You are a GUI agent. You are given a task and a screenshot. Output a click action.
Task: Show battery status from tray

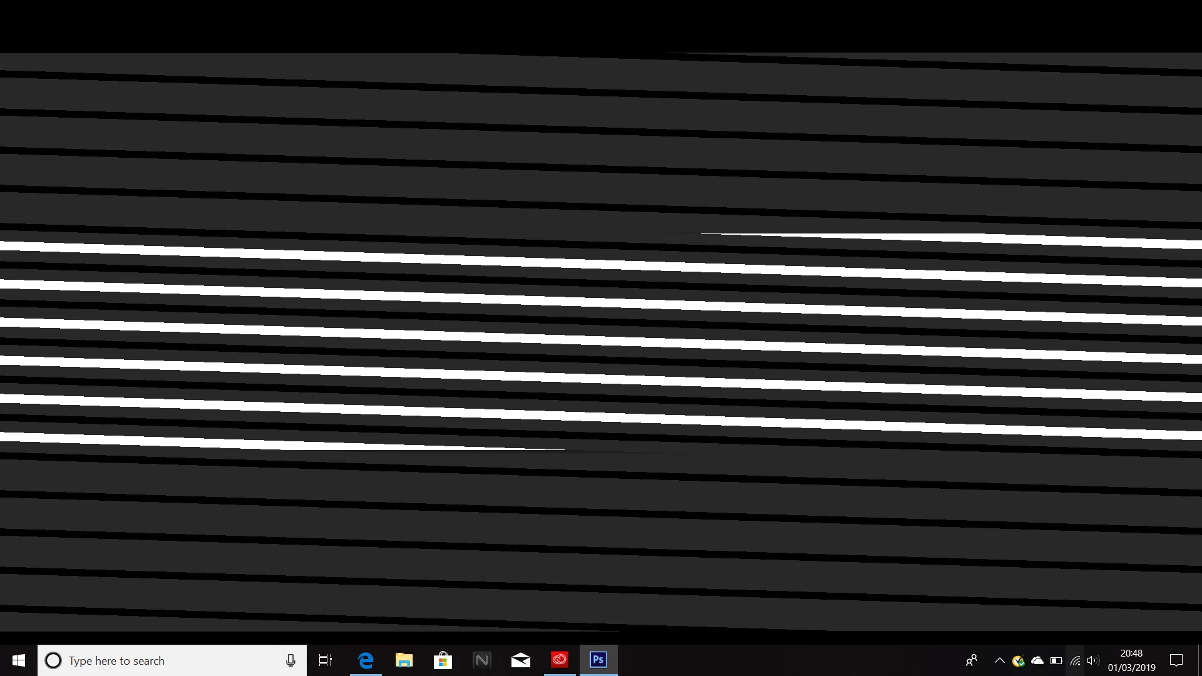point(1056,660)
